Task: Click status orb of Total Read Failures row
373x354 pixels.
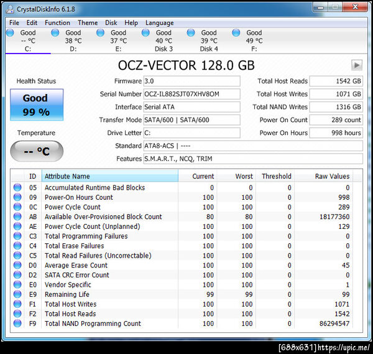Action: pyautogui.click(x=17, y=256)
